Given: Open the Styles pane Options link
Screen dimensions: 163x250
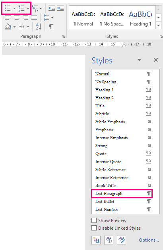Looking at the screenshot, I should click(149, 240).
